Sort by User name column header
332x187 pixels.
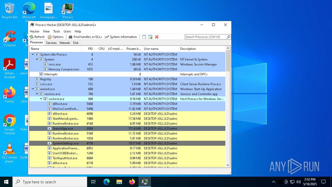click(161, 49)
